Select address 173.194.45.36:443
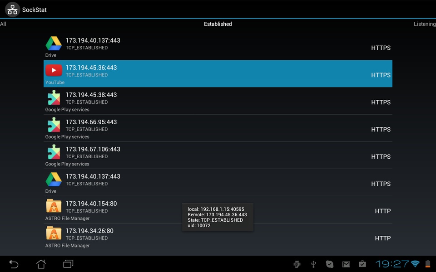The height and width of the screenshot is (272, 436). 91,68
